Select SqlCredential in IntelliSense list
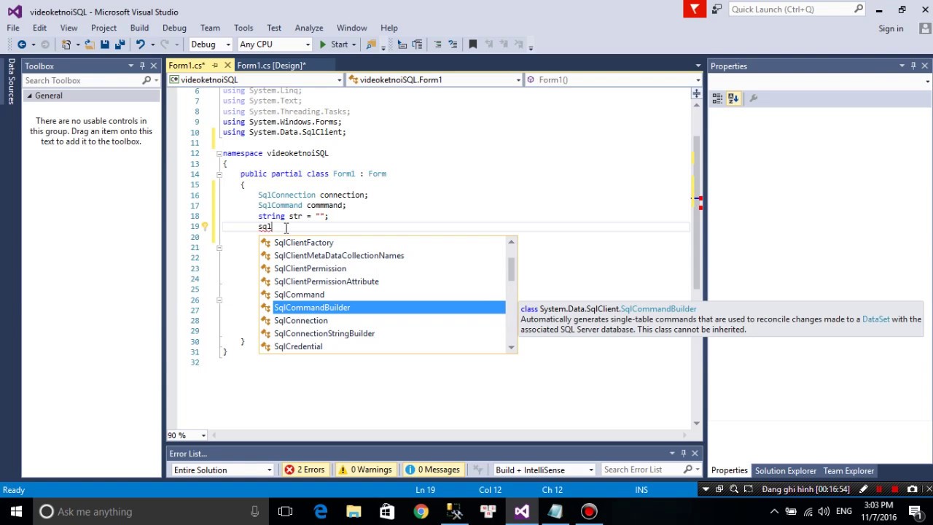 [383, 346]
